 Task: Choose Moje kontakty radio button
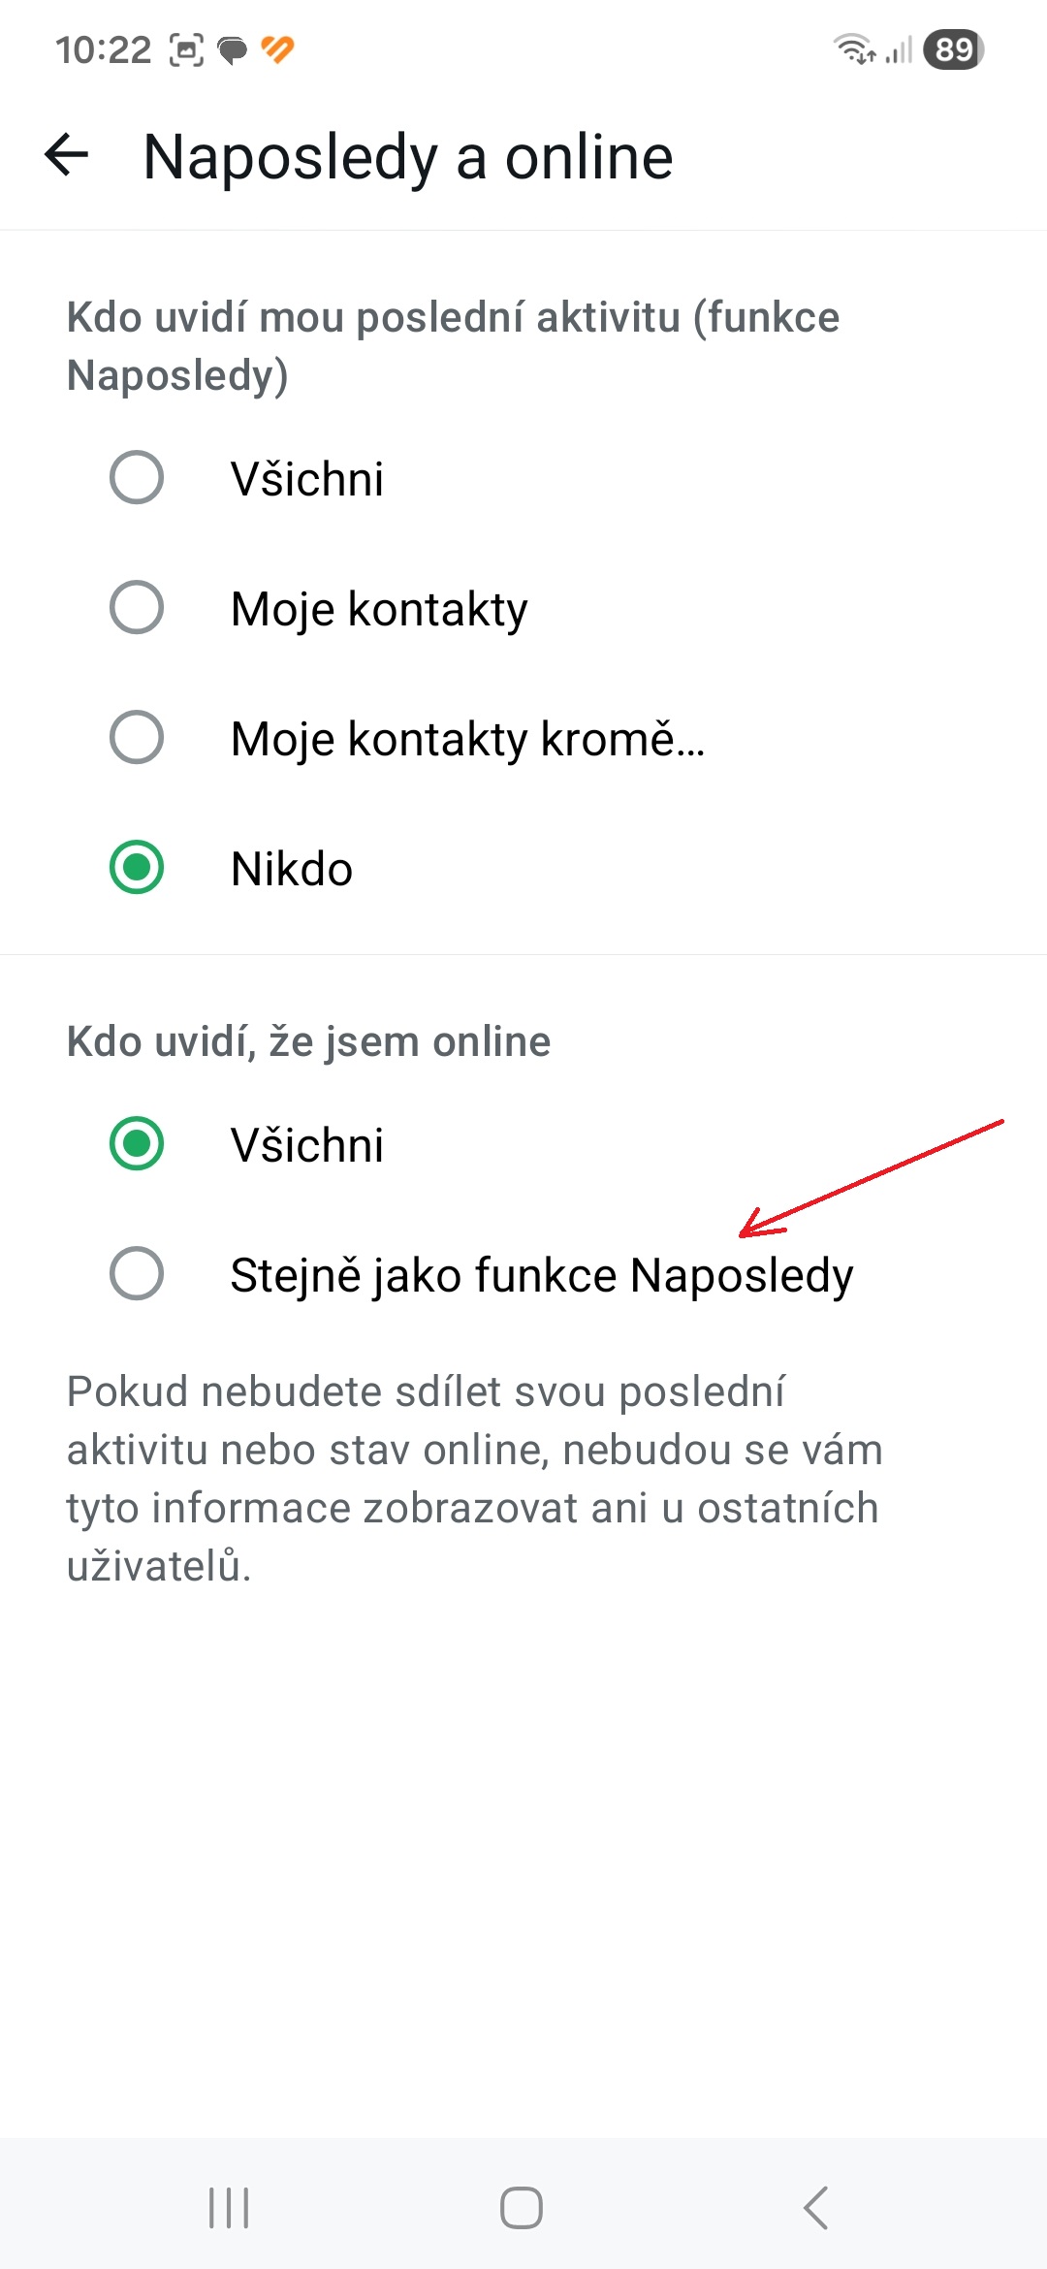[137, 608]
